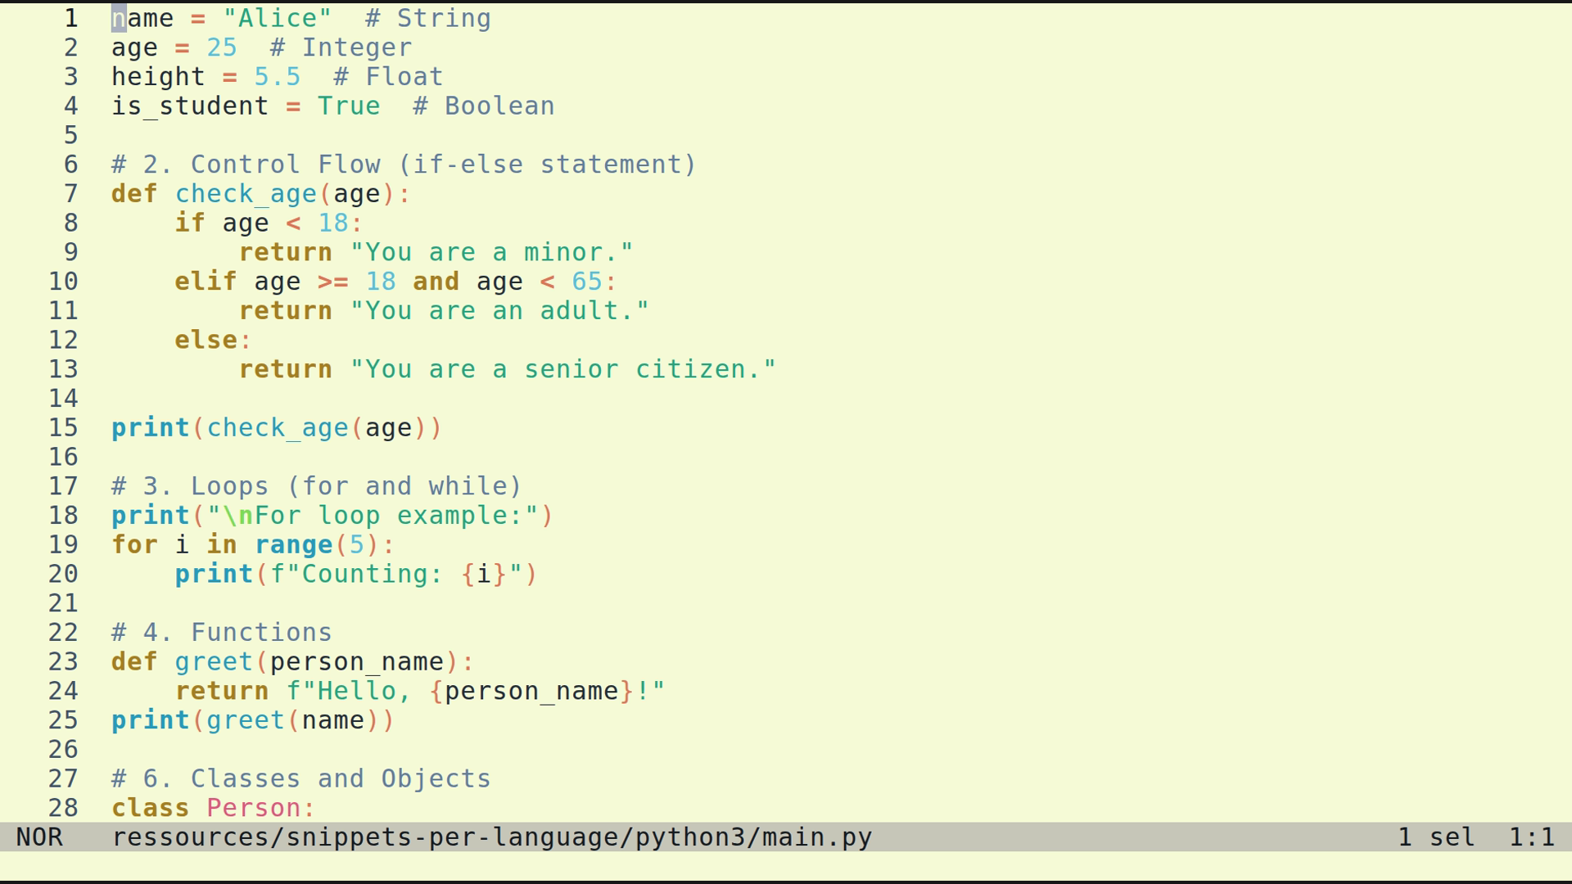Click the NOR mode indicator in status bar
This screenshot has height=884, width=1572.
click(41, 837)
